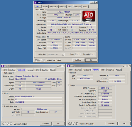Open Memory tab in Mainboard window
The width and height of the screenshot is (132, 127).
click(x=30, y=70)
